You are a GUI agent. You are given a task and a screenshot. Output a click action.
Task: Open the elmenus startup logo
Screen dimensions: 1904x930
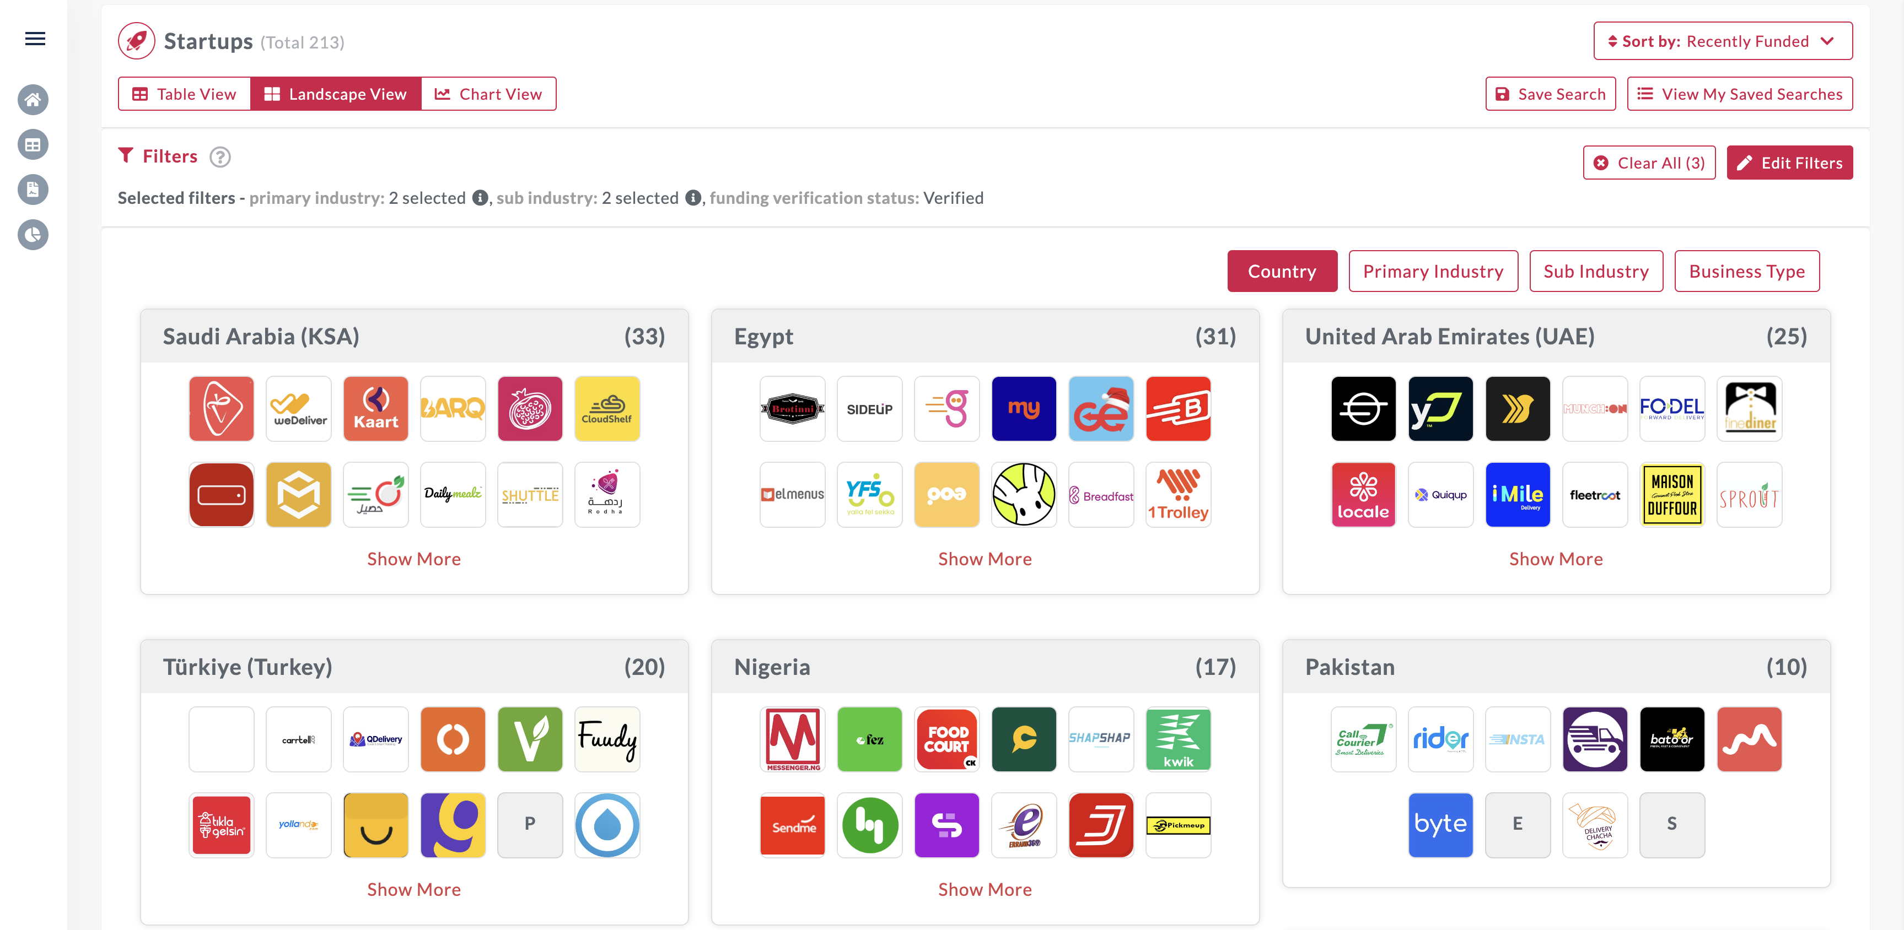(x=792, y=494)
